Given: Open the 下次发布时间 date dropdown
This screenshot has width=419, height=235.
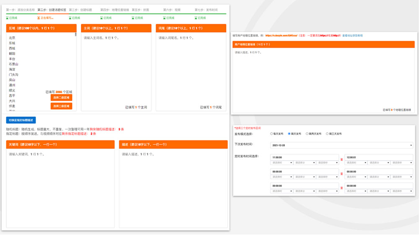Looking at the screenshot, I should pos(341,145).
